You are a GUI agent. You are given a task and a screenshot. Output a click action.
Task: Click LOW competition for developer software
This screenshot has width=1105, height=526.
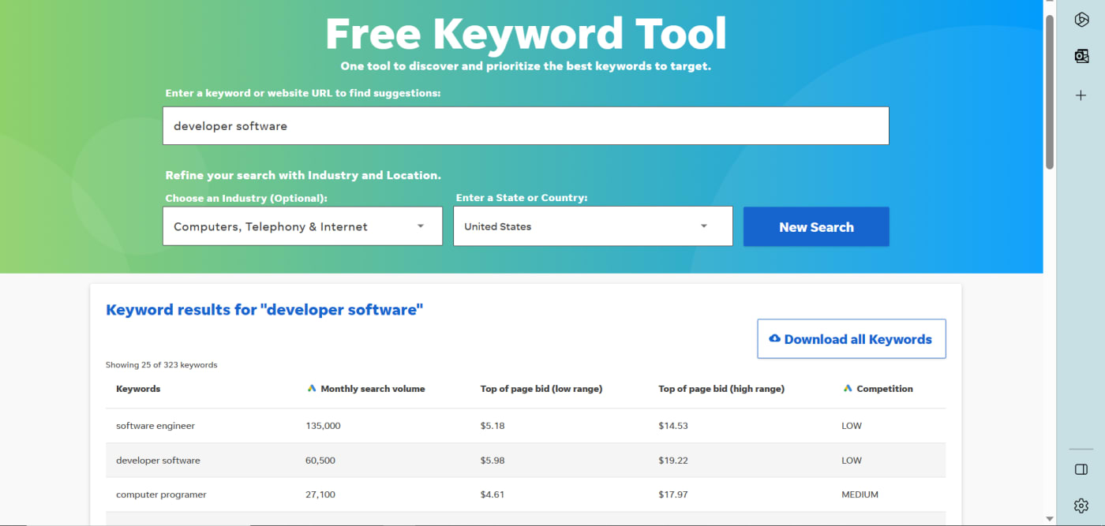(x=852, y=461)
